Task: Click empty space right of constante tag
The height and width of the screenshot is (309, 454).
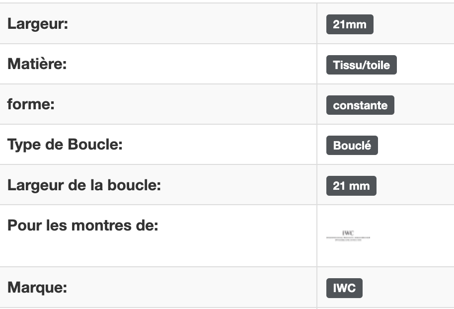Action: [425, 105]
